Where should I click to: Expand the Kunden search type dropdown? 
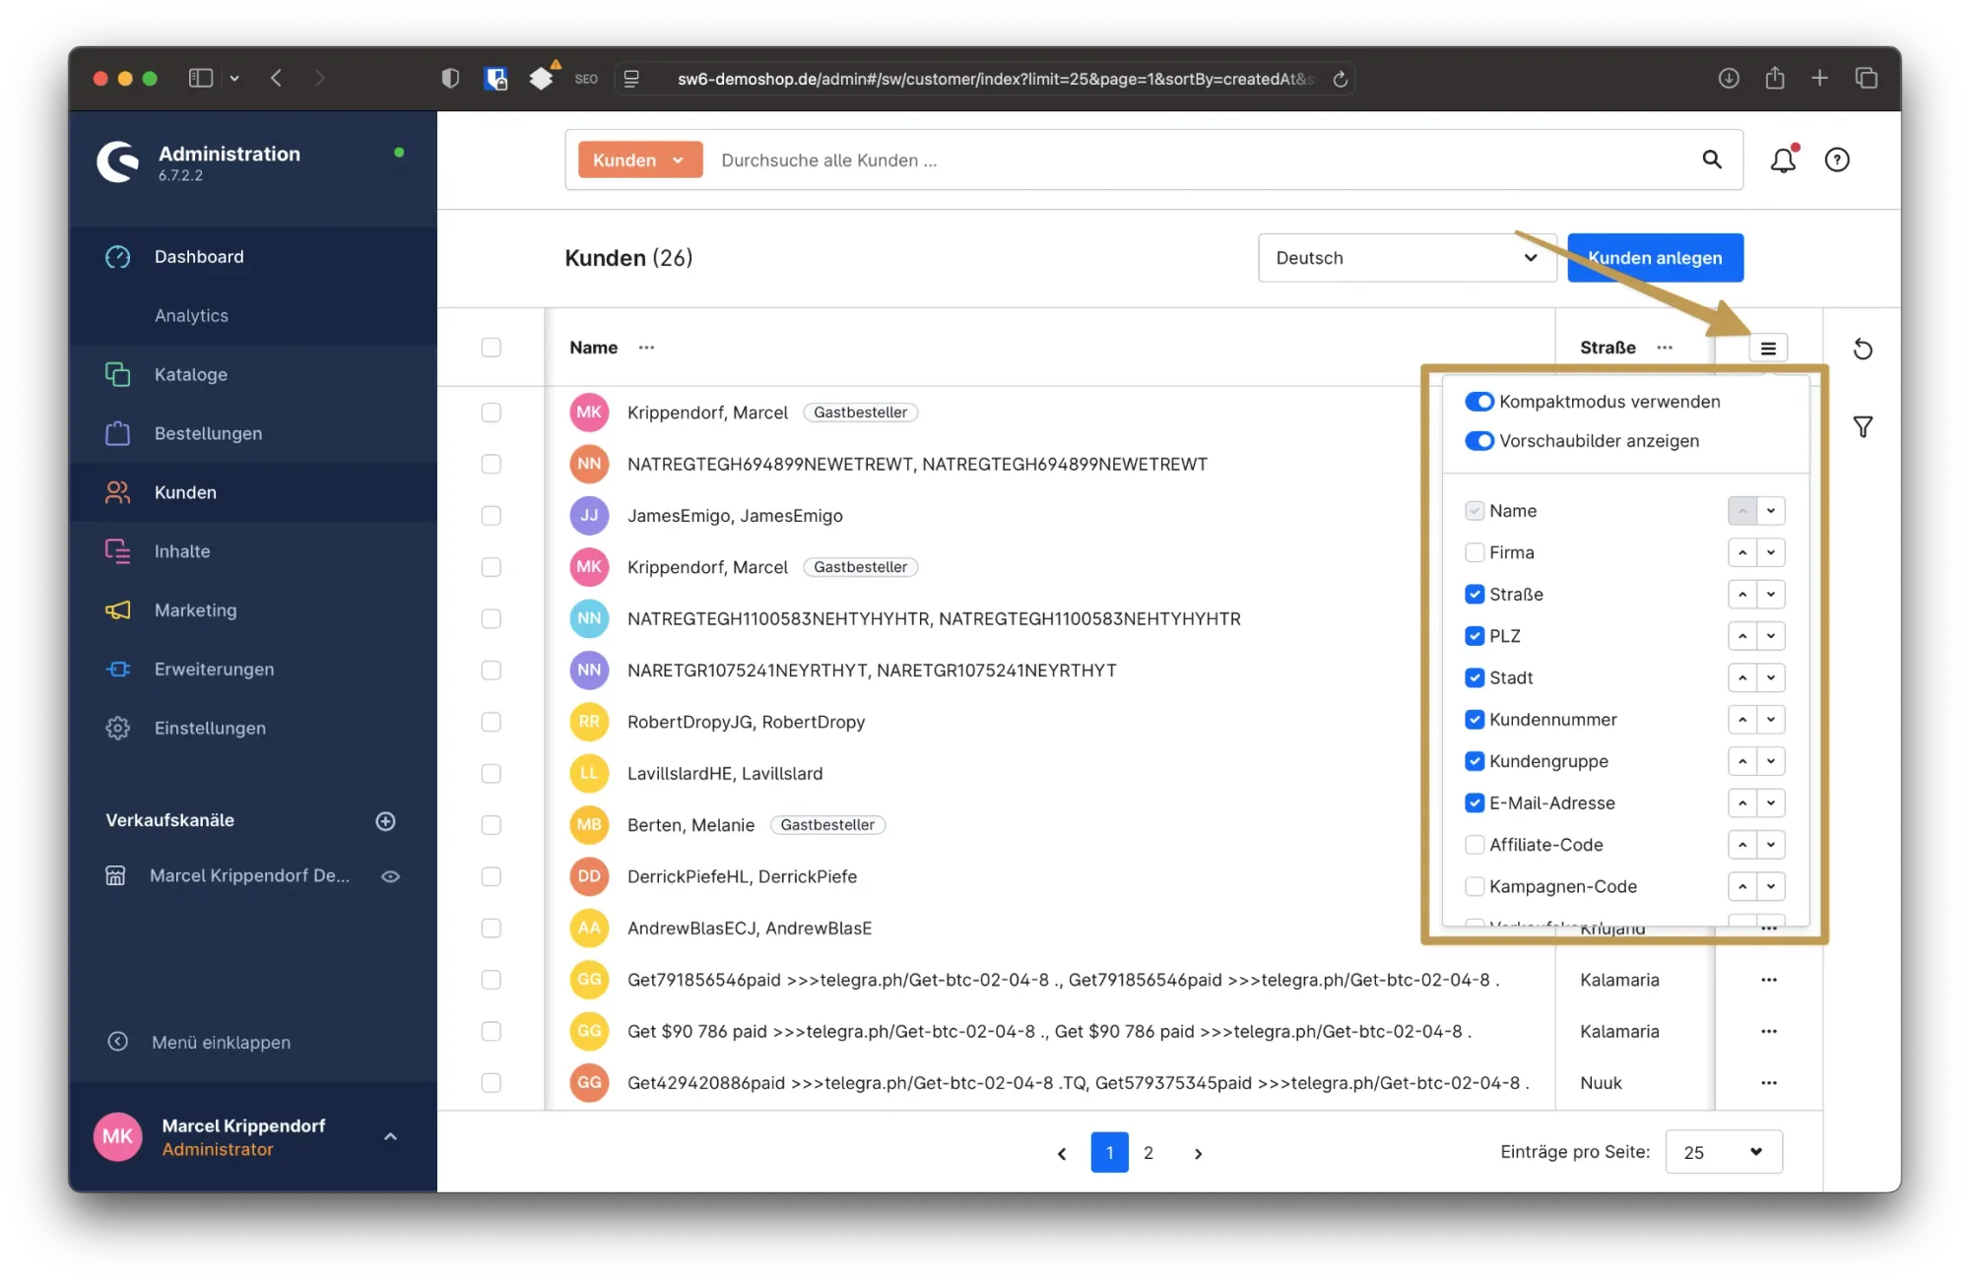640,160
